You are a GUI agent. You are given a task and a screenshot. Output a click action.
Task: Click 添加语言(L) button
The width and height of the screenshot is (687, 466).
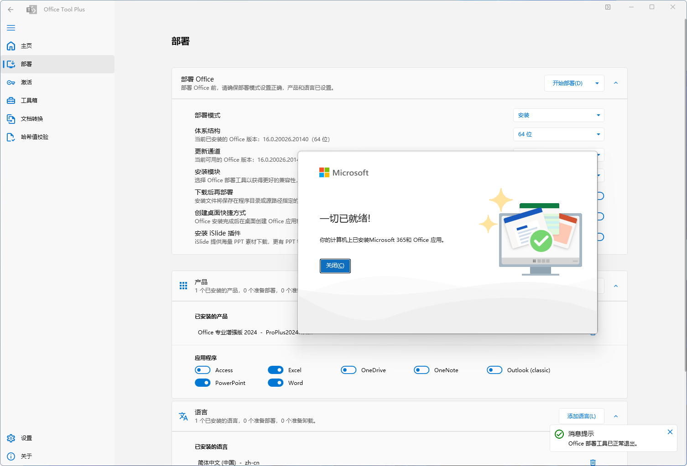coord(582,416)
